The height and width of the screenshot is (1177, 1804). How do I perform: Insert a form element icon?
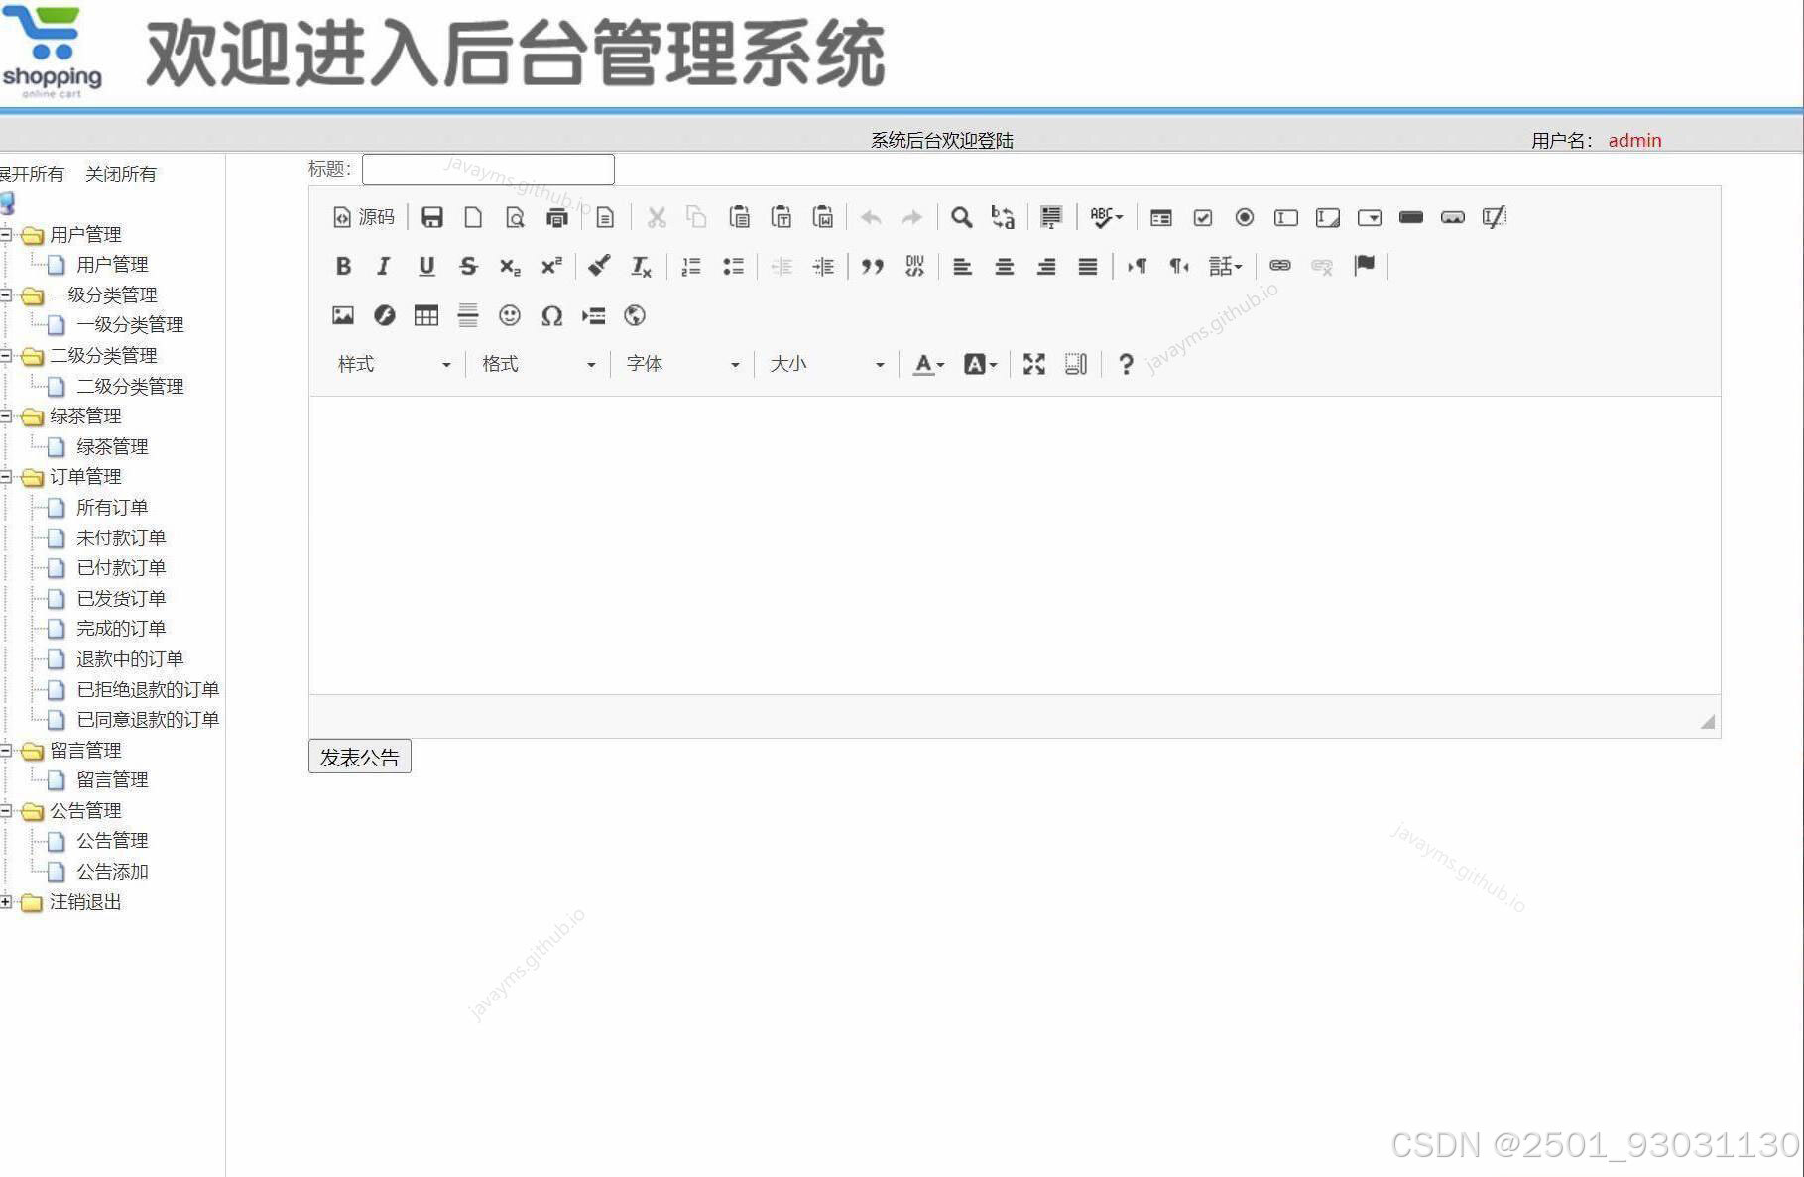click(1161, 217)
